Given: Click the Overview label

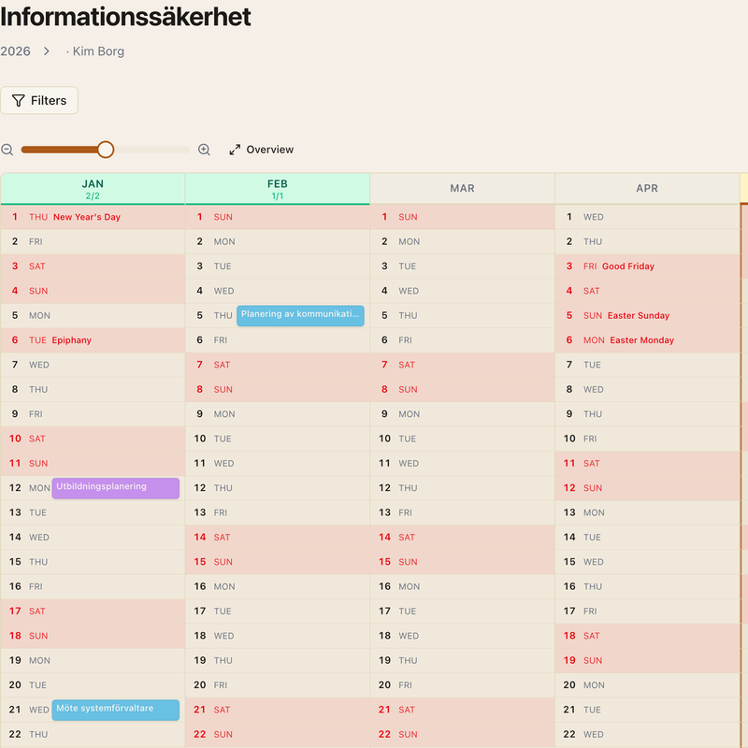Looking at the screenshot, I should click(x=270, y=150).
